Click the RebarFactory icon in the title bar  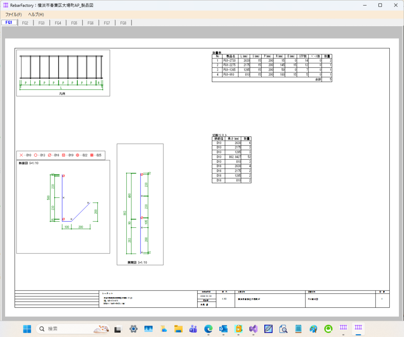point(6,5)
